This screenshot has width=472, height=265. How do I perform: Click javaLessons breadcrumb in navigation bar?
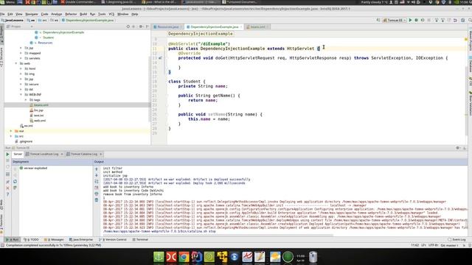pos(13,20)
